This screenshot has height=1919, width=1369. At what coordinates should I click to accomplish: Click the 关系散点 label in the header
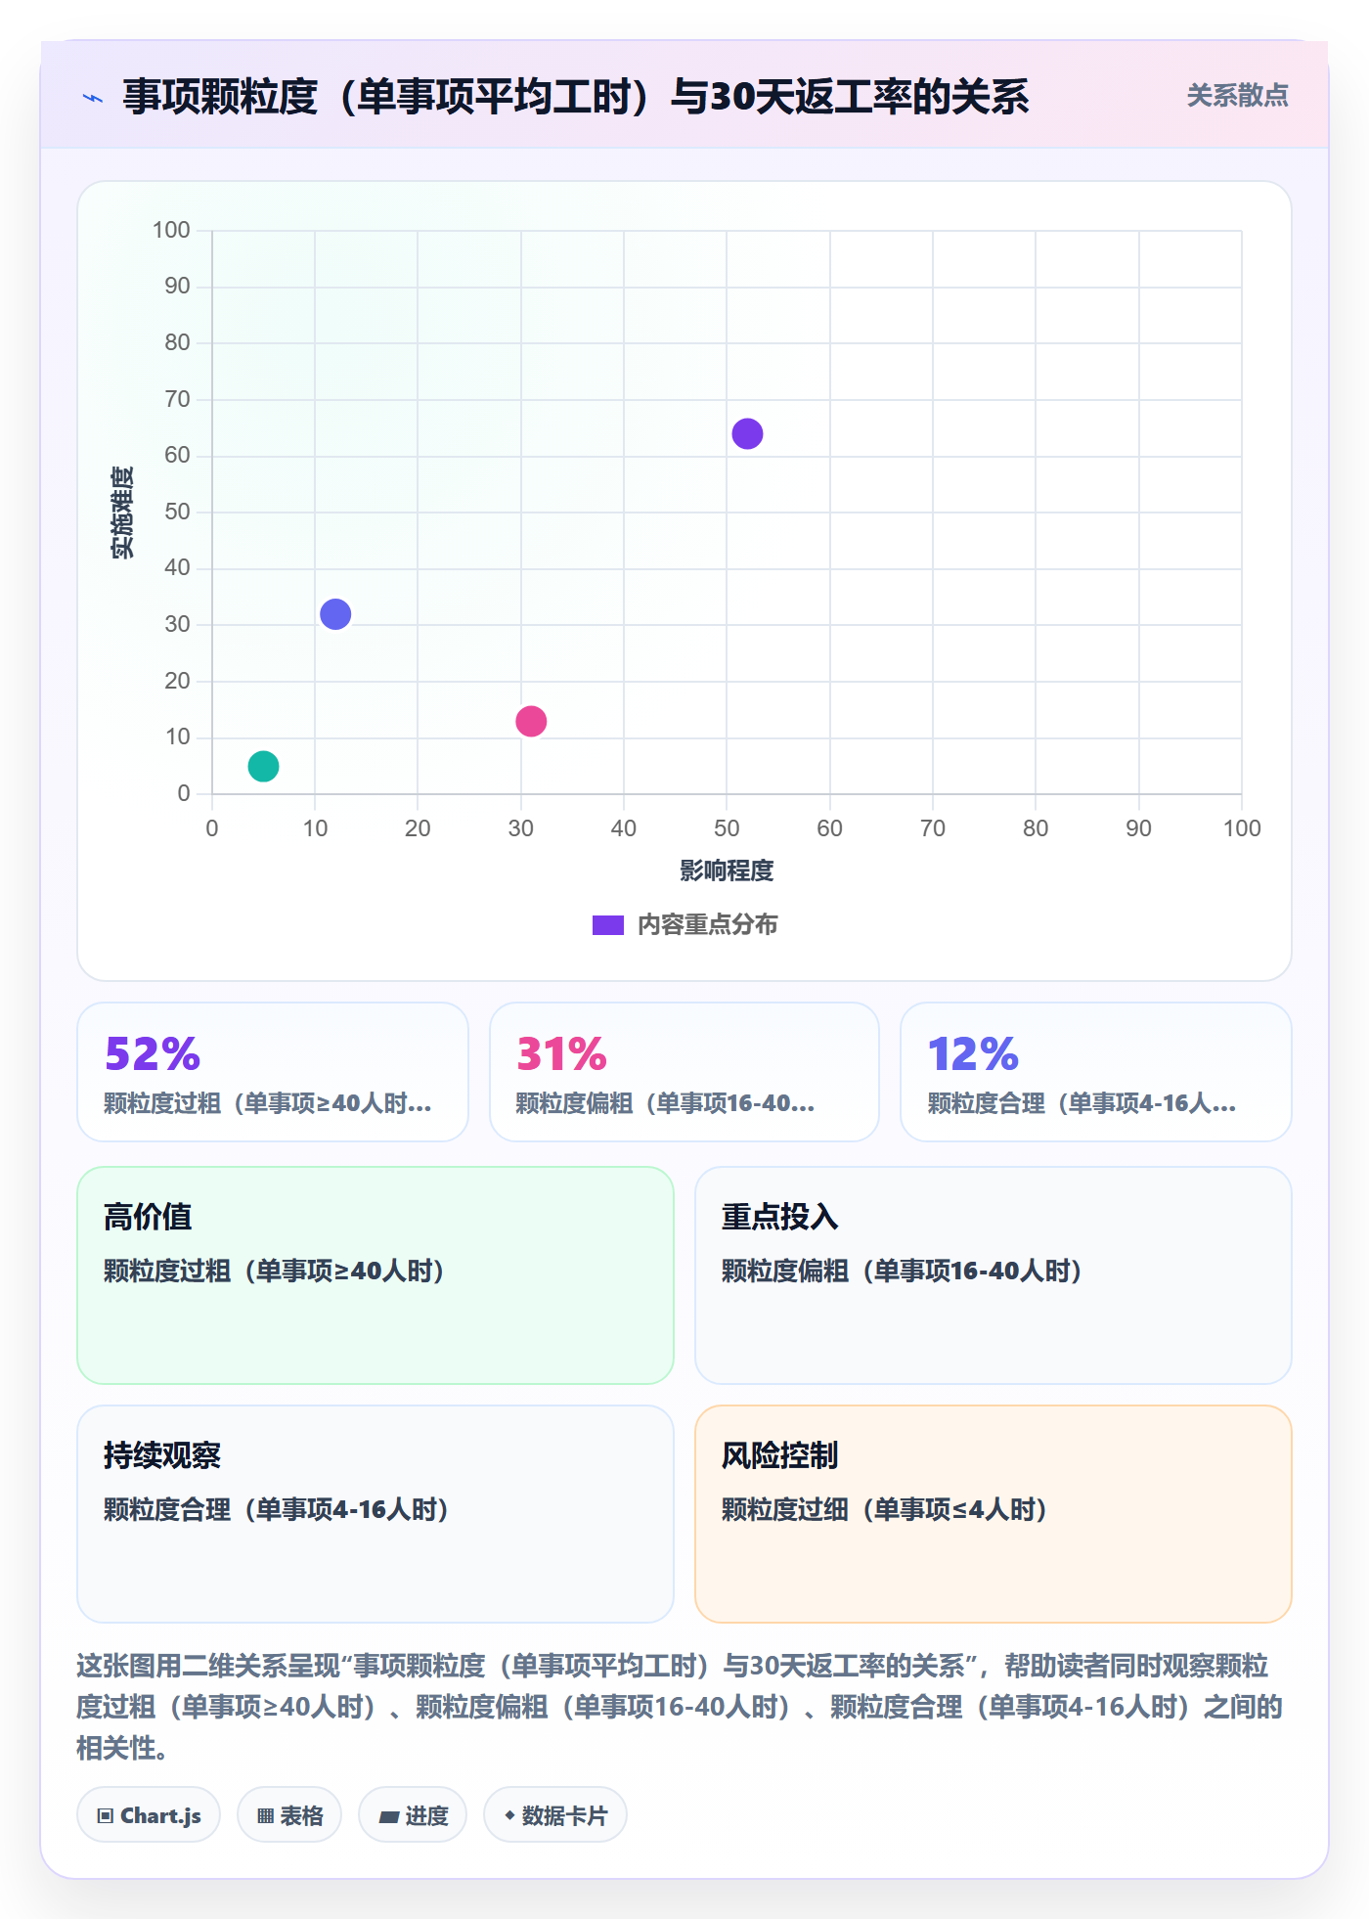[1237, 96]
